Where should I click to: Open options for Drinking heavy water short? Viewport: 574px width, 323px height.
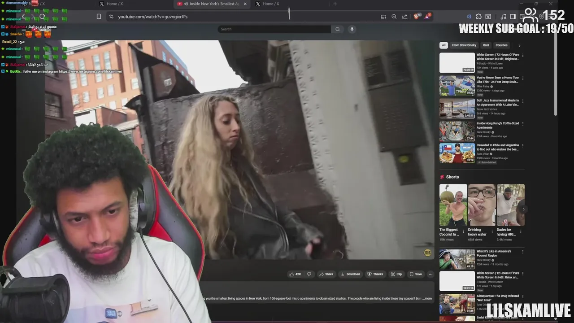[492, 231]
